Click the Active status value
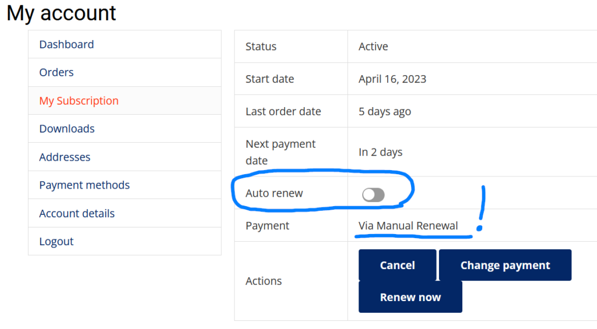597x329 pixels. [x=373, y=47]
